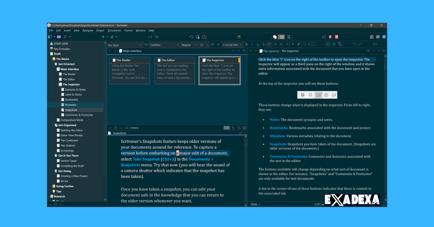This screenshot has height=227, width=434.
Task: Toggle strikethrough formatting
Action: [263, 44]
